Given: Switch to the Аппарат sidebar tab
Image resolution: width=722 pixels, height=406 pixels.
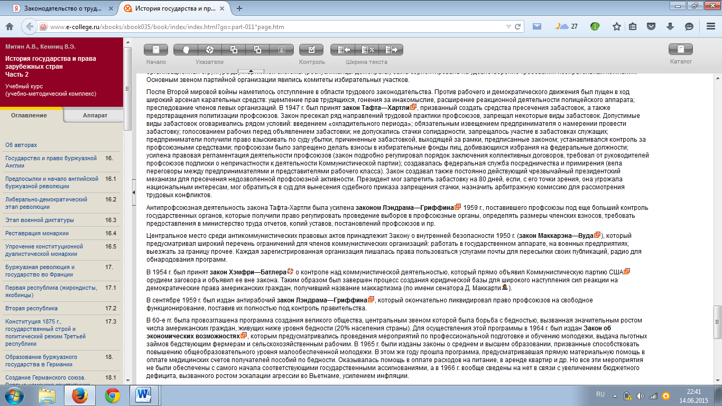Looking at the screenshot, I should 95,115.
